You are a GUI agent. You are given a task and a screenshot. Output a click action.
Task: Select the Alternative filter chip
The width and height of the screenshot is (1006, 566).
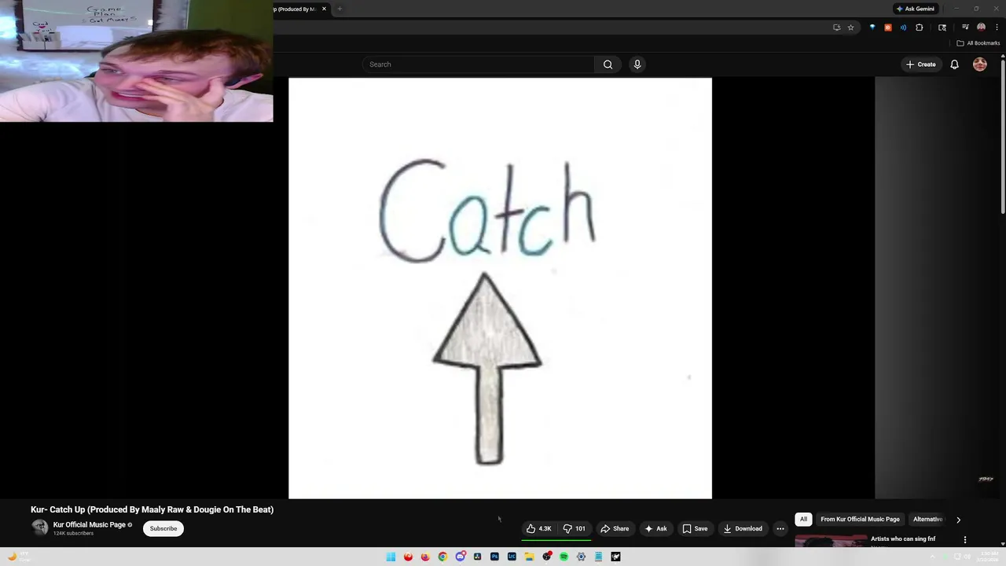tap(927, 519)
